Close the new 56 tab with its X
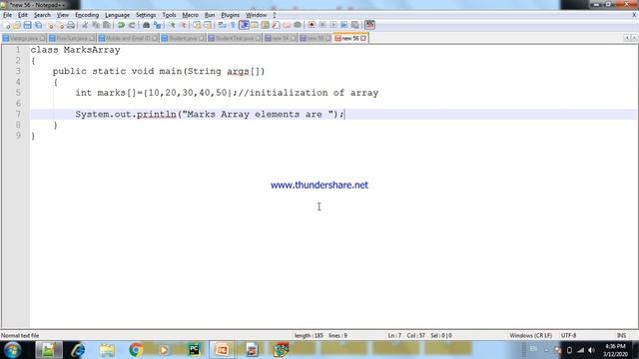The height and width of the screenshot is (359, 639). pos(363,38)
